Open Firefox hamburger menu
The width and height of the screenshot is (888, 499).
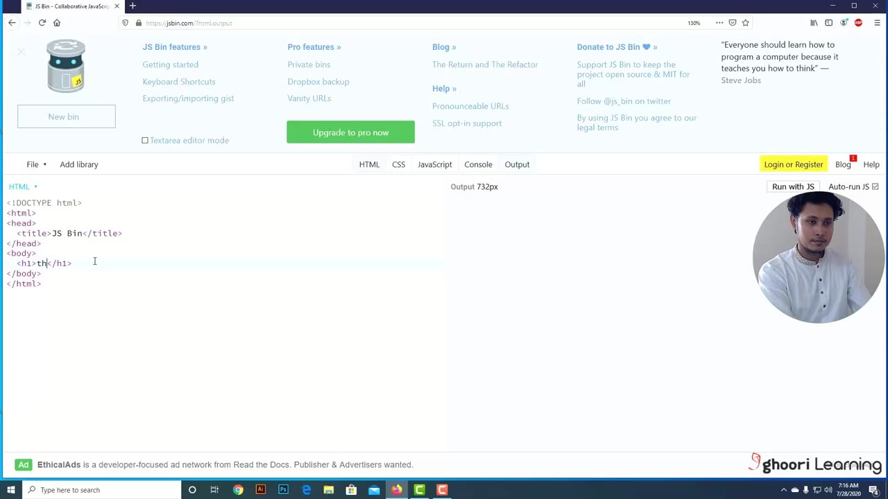tap(878, 23)
